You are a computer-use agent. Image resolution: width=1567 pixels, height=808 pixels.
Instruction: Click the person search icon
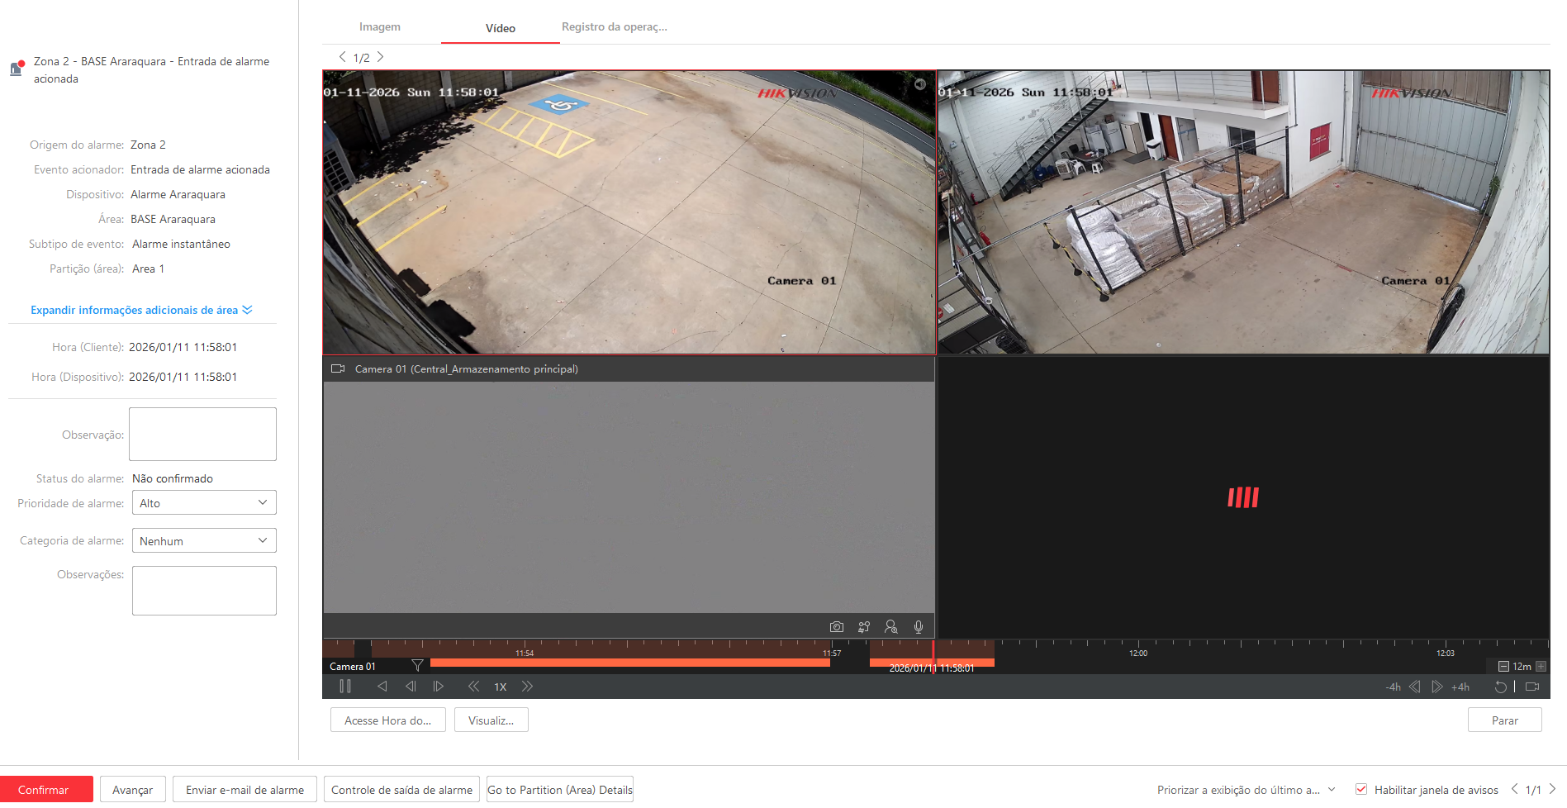point(890,627)
